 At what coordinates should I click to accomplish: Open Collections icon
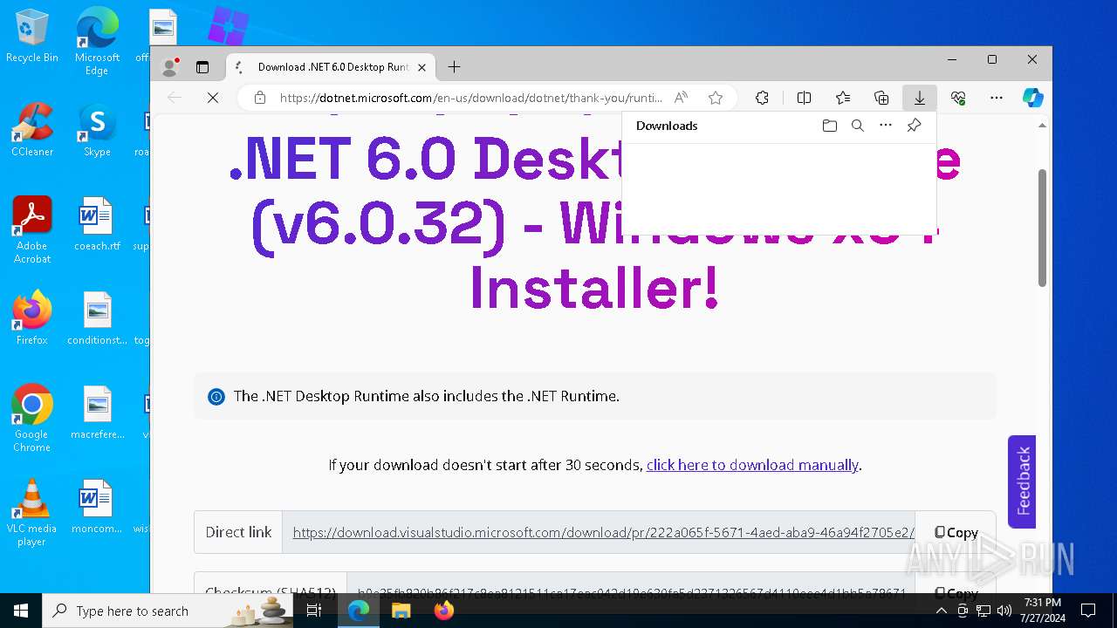[x=881, y=98]
